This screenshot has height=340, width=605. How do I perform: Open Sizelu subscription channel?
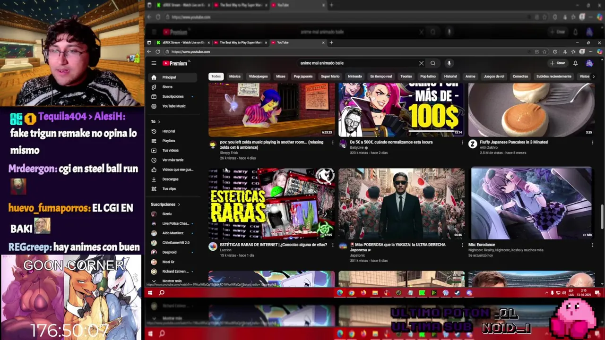click(x=172, y=214)
